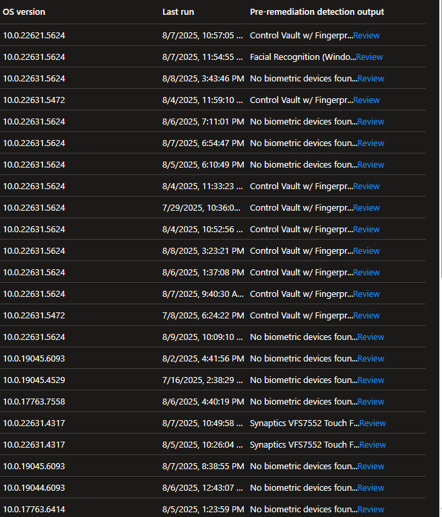Viewport: 442px width, 517px height.
Task: Click the 8/7/2025, 8:38:55 PM timestamp cell
Action: click(x=203, y=467)
